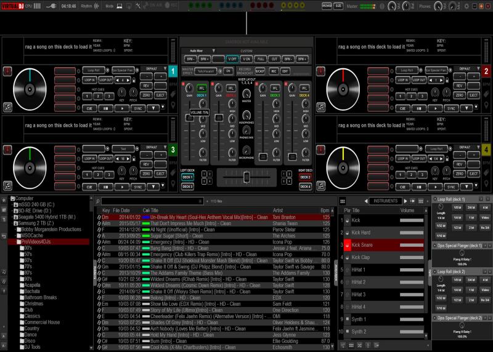Click the SIZE button in top bar
This screenshot has height=352, width=493.
pyautogui.click(x=338, y=6)
